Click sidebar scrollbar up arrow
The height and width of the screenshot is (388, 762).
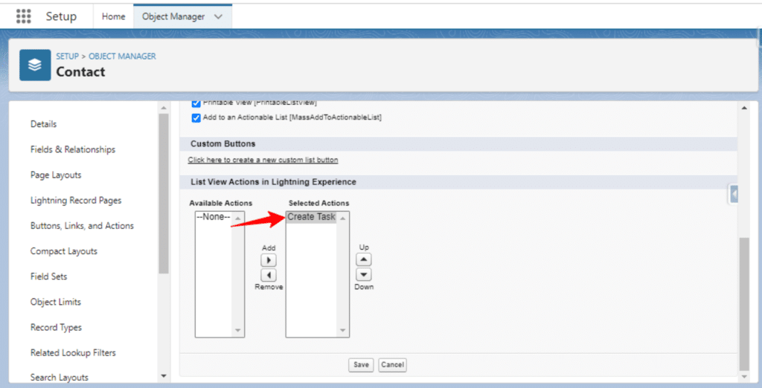coord(163,107)
